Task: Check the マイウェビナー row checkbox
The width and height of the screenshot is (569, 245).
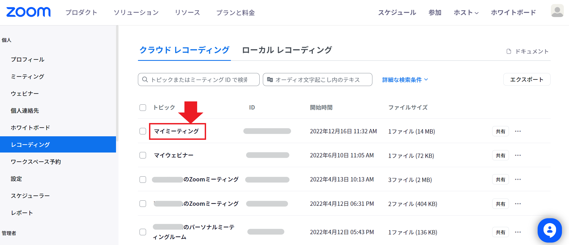Action: (x=143, y=155)
